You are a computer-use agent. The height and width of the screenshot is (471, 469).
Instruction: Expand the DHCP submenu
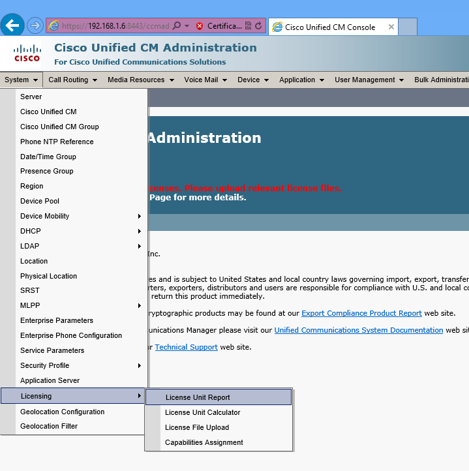point(74,232)
